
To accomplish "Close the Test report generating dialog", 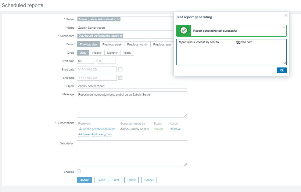I will click(286, 15).
